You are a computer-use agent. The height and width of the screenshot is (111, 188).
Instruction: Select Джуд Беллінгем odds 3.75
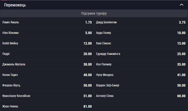point(141,22)
